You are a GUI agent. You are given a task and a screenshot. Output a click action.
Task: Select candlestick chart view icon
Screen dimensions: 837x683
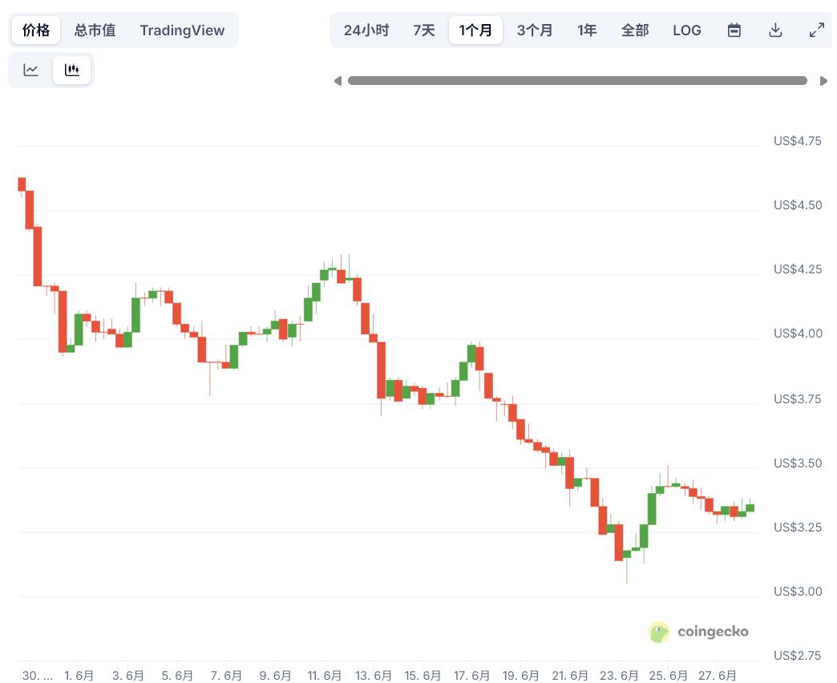tap(72, 71)
